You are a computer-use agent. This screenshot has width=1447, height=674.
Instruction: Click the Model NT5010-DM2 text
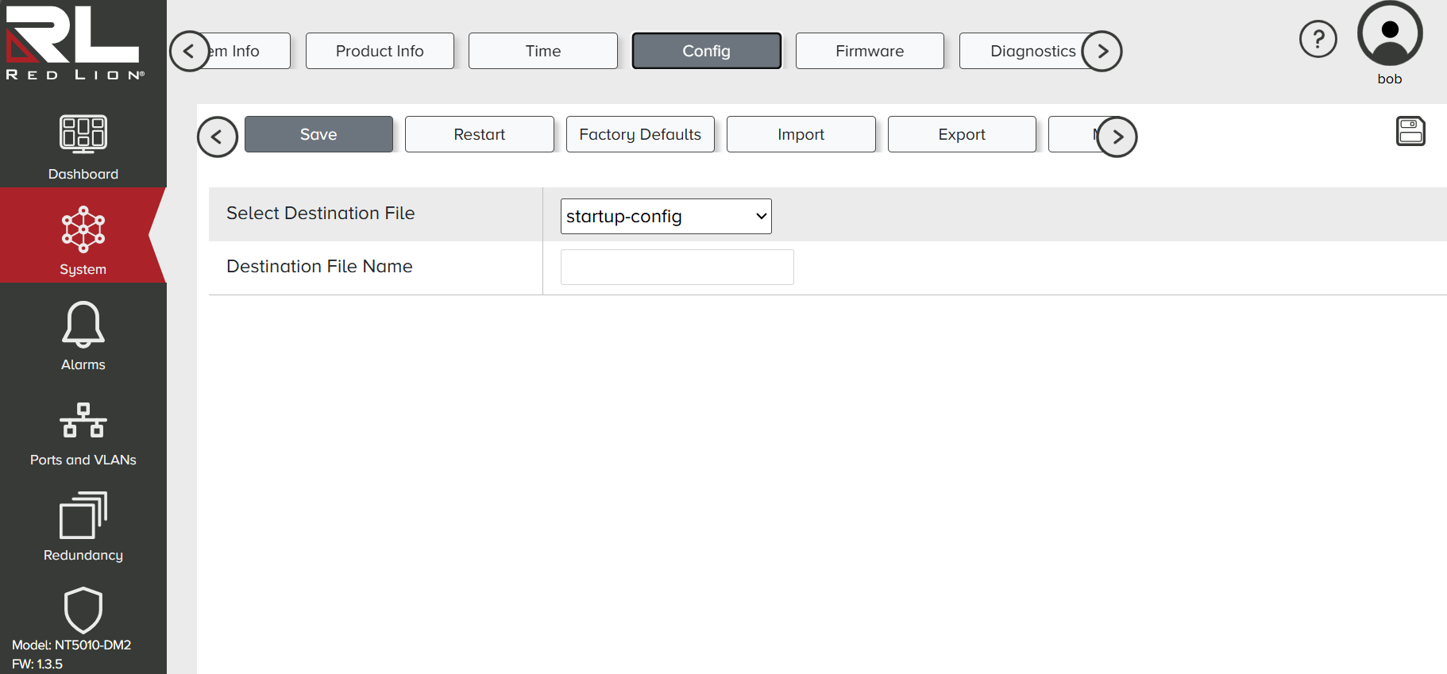click(x=71, y=645)
